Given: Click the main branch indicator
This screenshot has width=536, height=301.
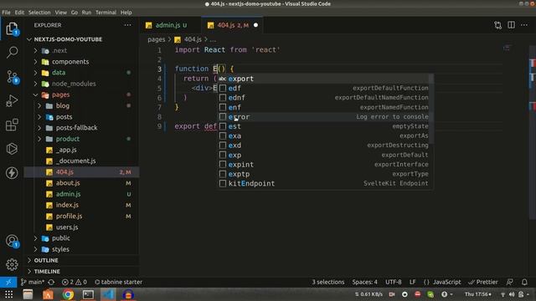Looking at the screenshot, I should [x=33, y=283].
